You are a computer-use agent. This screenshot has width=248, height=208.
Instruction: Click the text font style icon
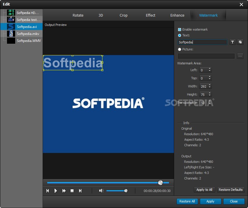click(232, 42)
